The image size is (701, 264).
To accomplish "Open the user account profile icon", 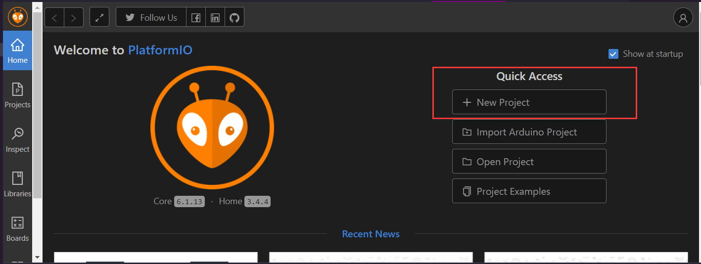I will coord(683,18).
